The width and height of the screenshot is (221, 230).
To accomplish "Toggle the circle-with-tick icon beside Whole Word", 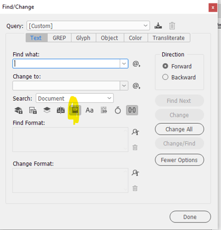I will point(118,110).
